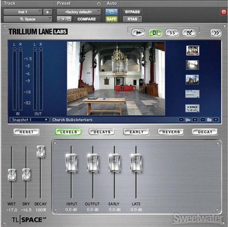The image size is (228, 227).
Task: Toggle the automation SAFE button
Action: point(111,19)
